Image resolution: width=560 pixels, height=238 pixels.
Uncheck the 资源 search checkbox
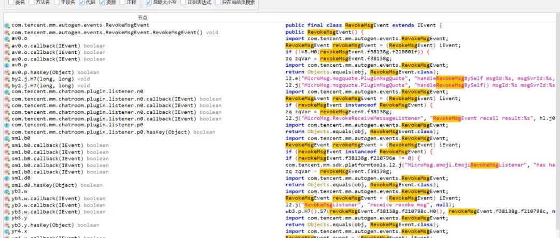102,2
